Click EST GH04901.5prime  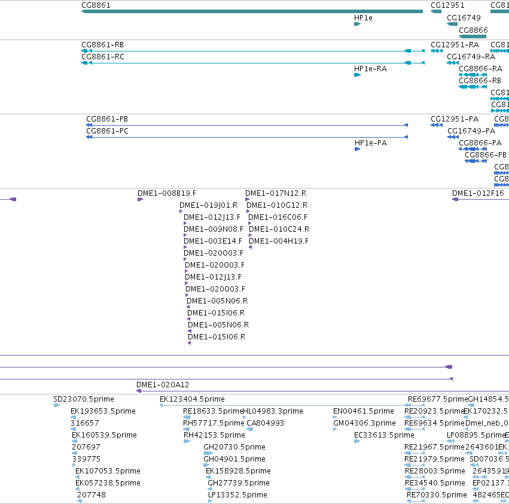[234, 460]
